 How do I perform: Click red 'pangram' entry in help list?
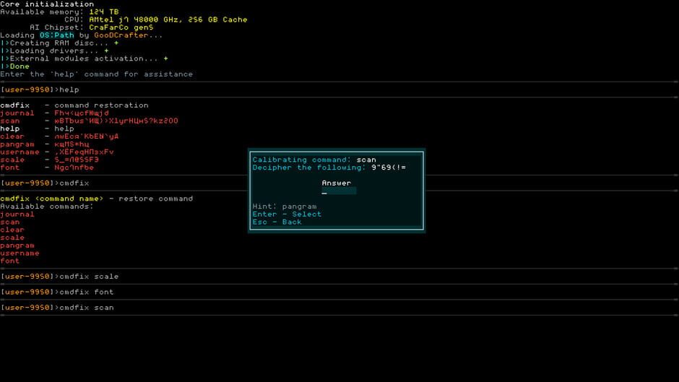(17, 144)
